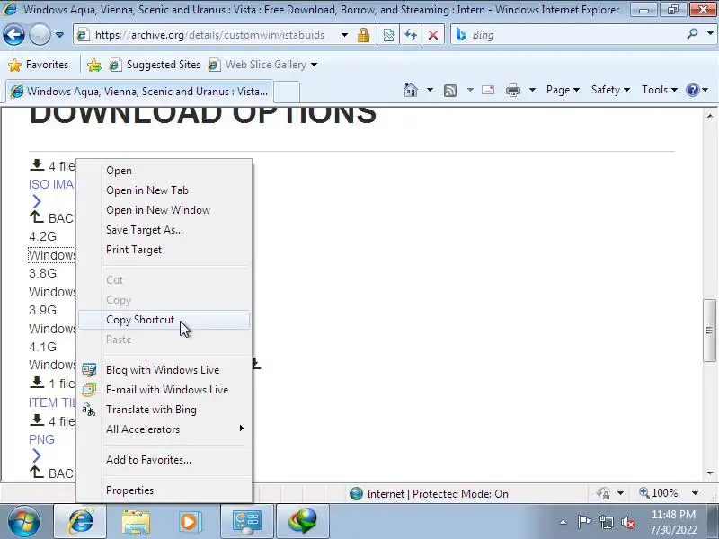The height and width of the screenshot is (539, 719).
Task: Open the recent pages dropdown arrow
Action: [x=59, y=35]
